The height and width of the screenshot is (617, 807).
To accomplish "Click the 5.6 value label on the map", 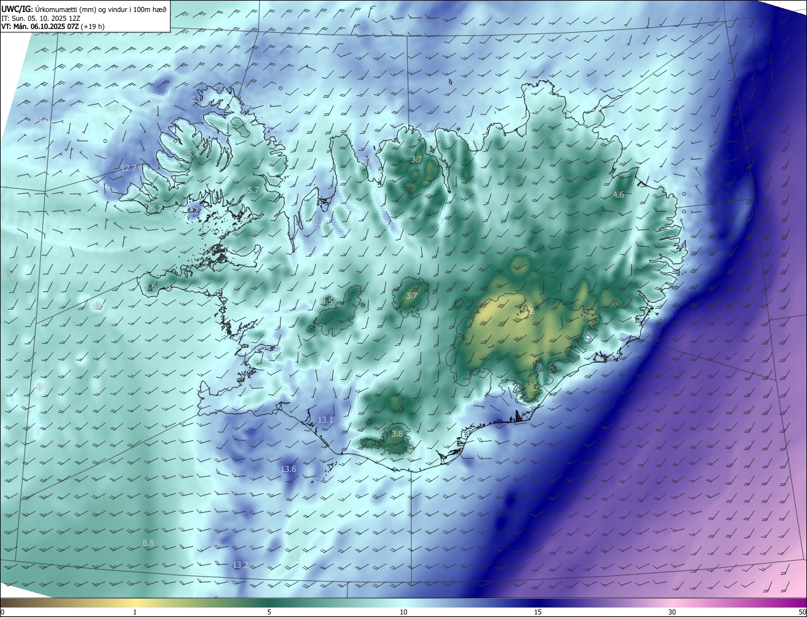I will click(x=150, y=287).
